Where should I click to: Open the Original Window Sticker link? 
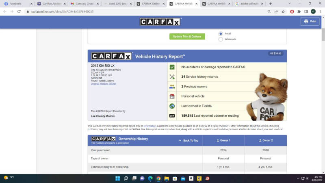103,84
